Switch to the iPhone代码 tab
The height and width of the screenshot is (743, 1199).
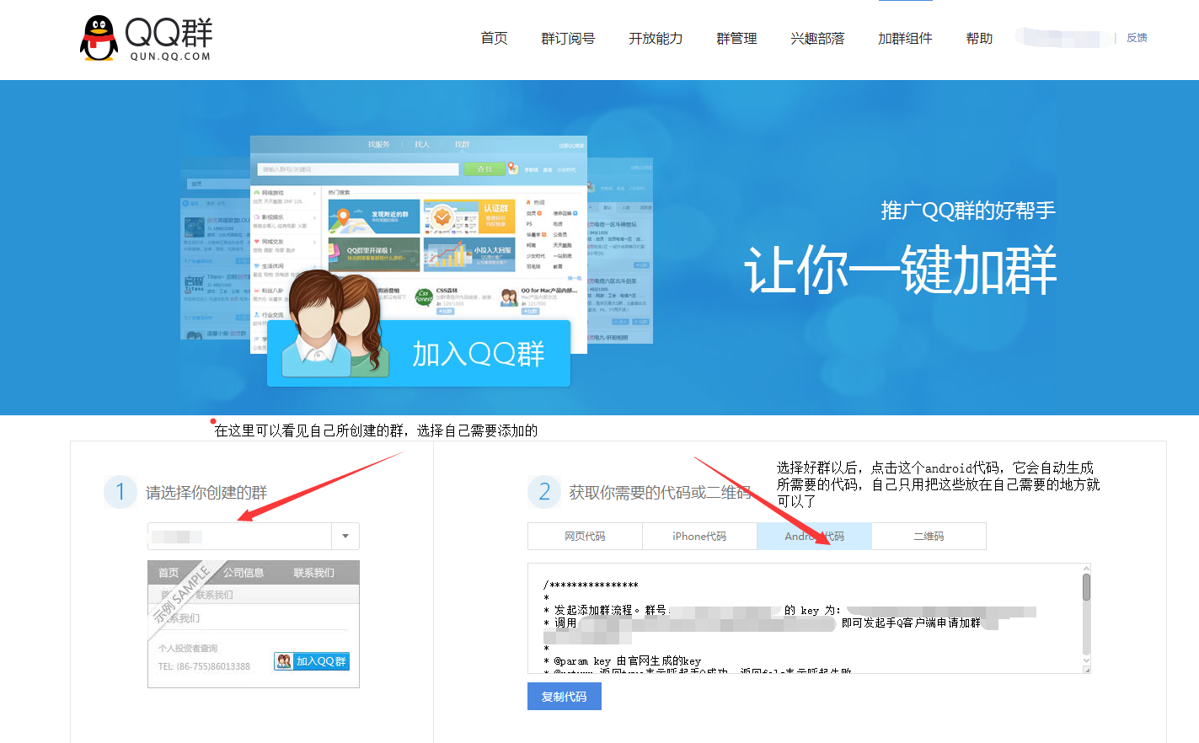(x=699, y=537)
